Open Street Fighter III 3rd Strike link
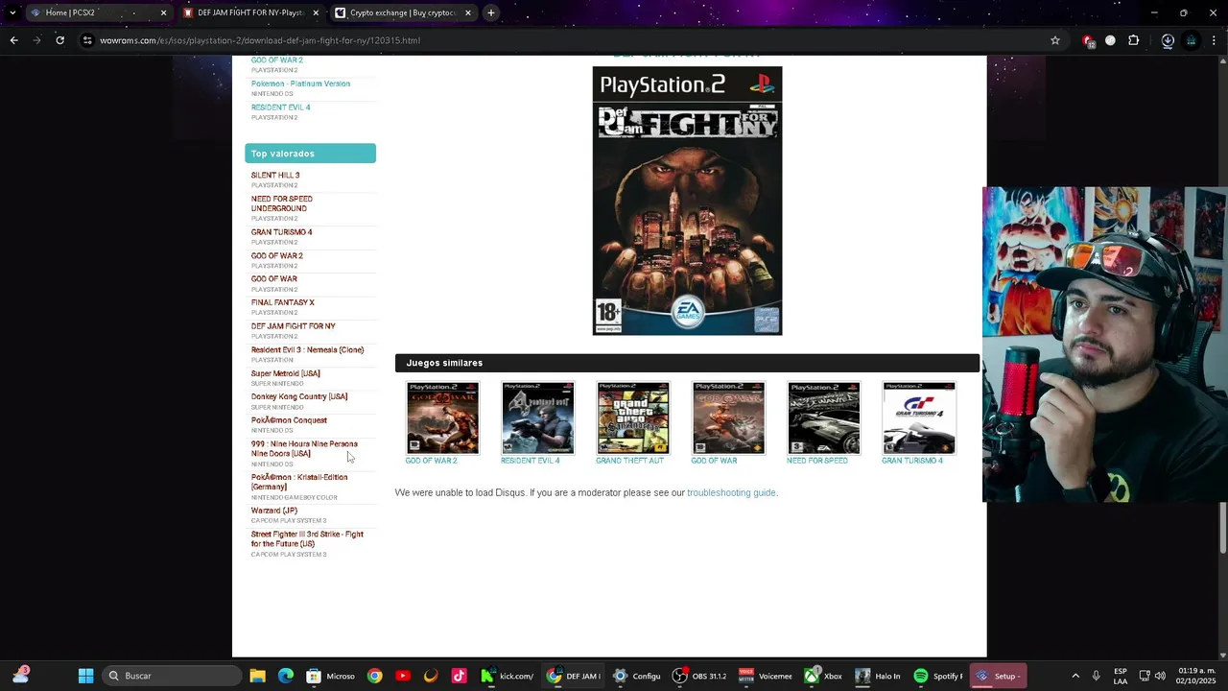This screenshot has width=1228, height=691. point(307,538)
